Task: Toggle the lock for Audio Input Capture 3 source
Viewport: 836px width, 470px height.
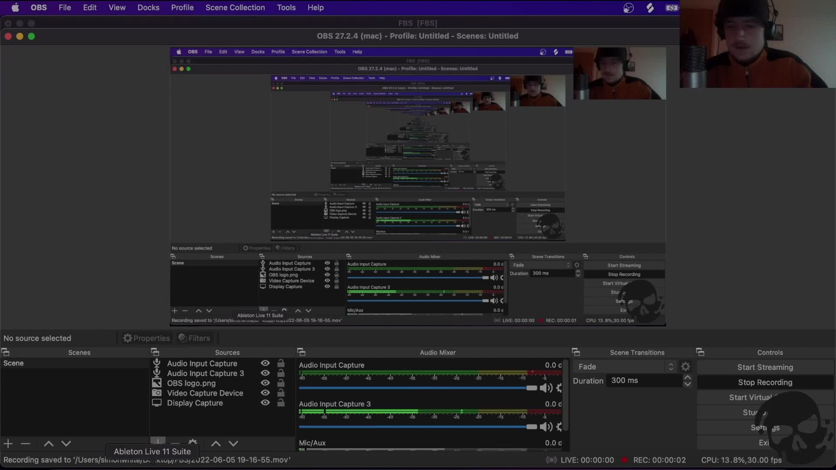Action: click(281, 373)
